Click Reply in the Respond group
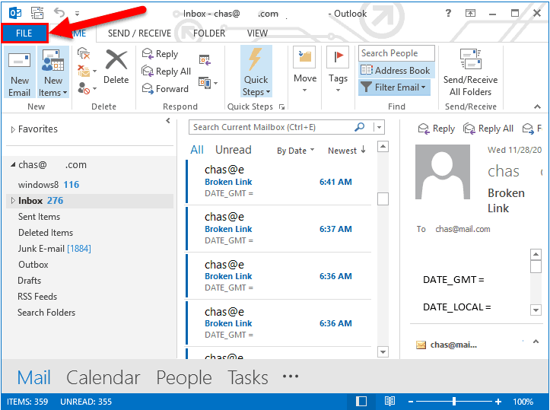 click(161, 54)
